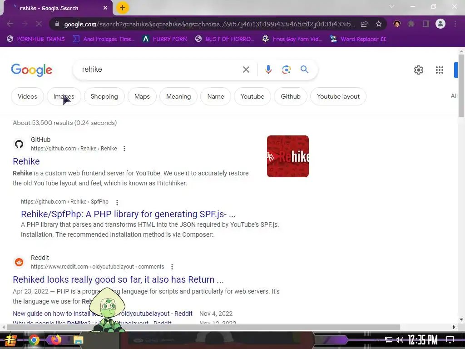The width and height of the screenshot is (465, 349).
Task: Click the GitHub favicon of first result
Action: click(19, 144)
